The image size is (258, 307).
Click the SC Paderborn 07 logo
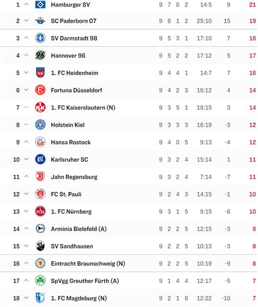point(40,21)
